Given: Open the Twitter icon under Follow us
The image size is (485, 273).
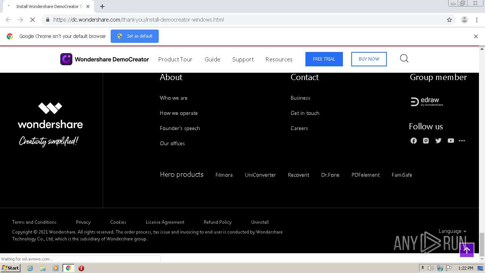Looking at the screenshot, I should click(x=438, y=141).
